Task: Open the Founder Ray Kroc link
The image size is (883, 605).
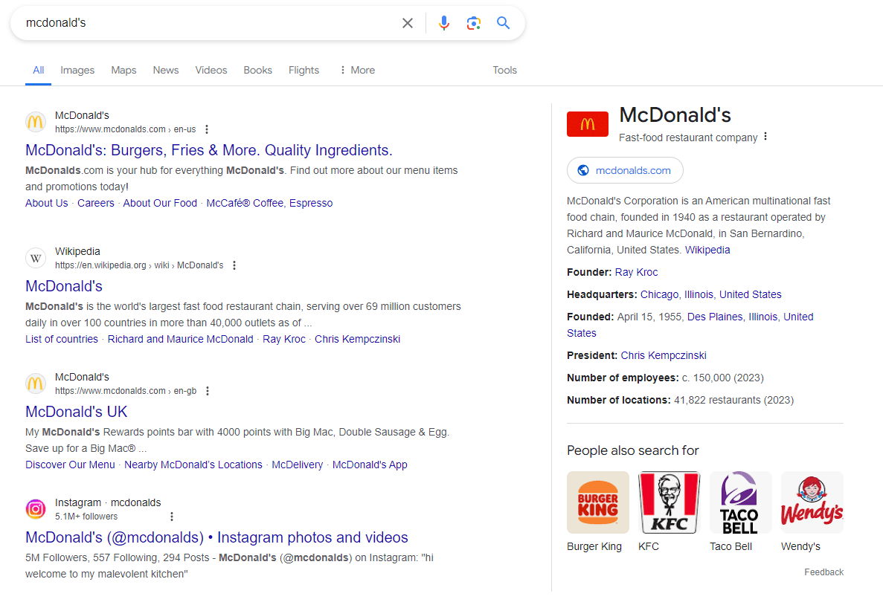Action: click(x=636, y=272)
